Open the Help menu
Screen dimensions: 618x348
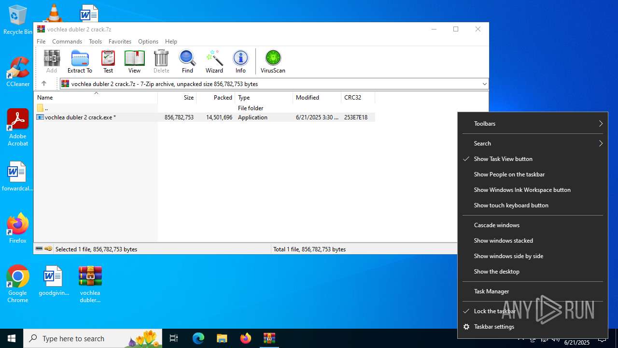click(x=171, y=42)
